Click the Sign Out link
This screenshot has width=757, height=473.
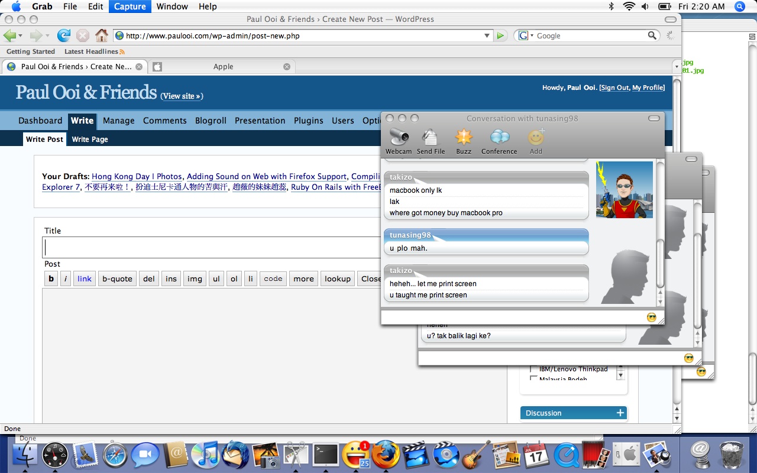click(x=615, y=88)
